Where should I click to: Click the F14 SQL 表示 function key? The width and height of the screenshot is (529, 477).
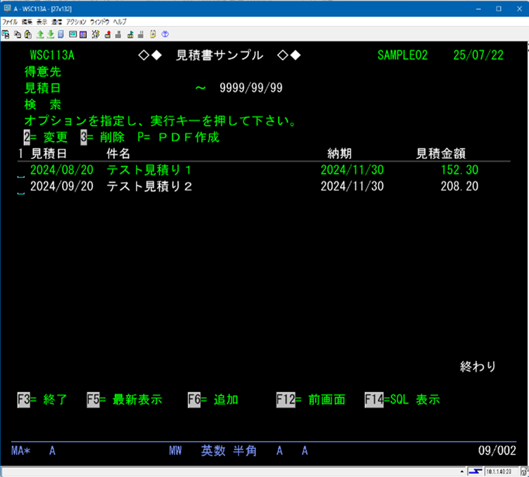(x=402, y=399)
